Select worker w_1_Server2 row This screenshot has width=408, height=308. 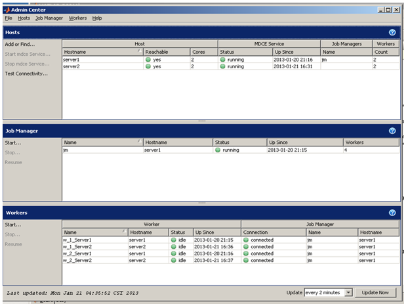click(x=231, y=246)
